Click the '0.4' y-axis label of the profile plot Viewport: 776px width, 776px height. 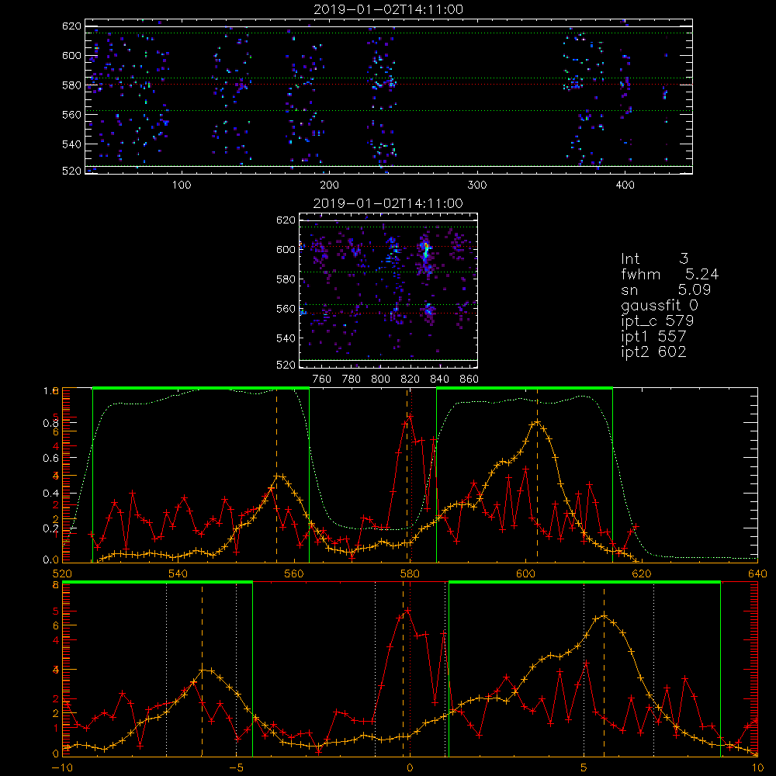click(x=50, y=493)
